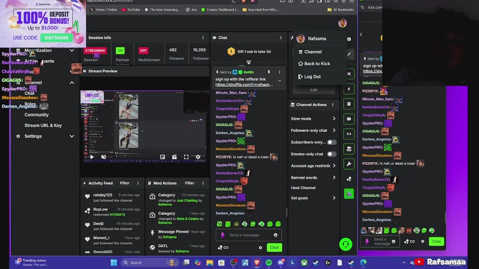Click the chat bubble sidebar icon
Viewport: 479px width, 269px height.
tap(349, 119)
